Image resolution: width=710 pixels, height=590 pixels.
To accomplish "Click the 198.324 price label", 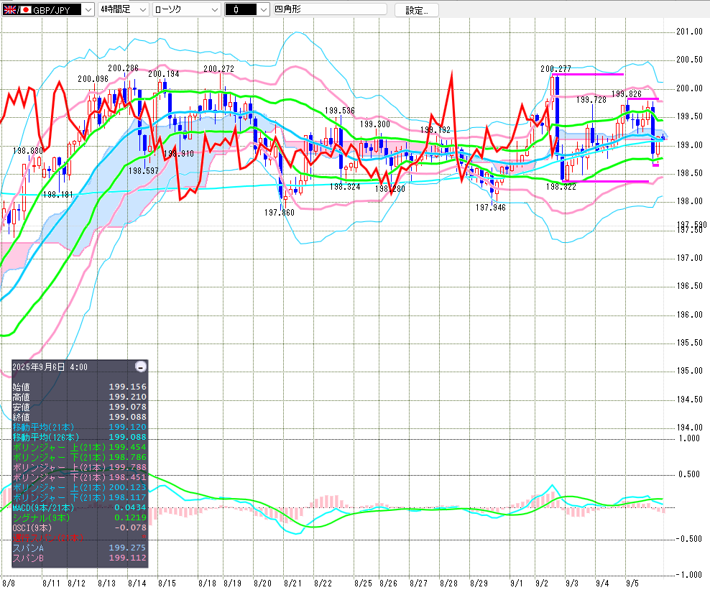I will (345, 186).
